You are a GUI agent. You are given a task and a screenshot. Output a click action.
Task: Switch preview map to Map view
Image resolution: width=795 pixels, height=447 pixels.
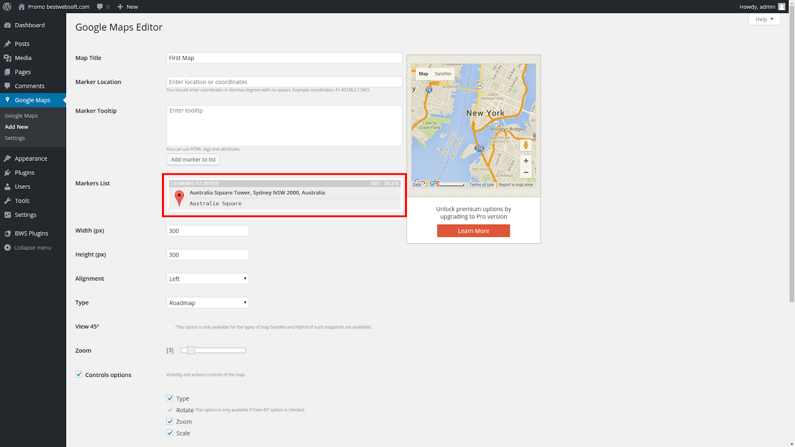423,74
